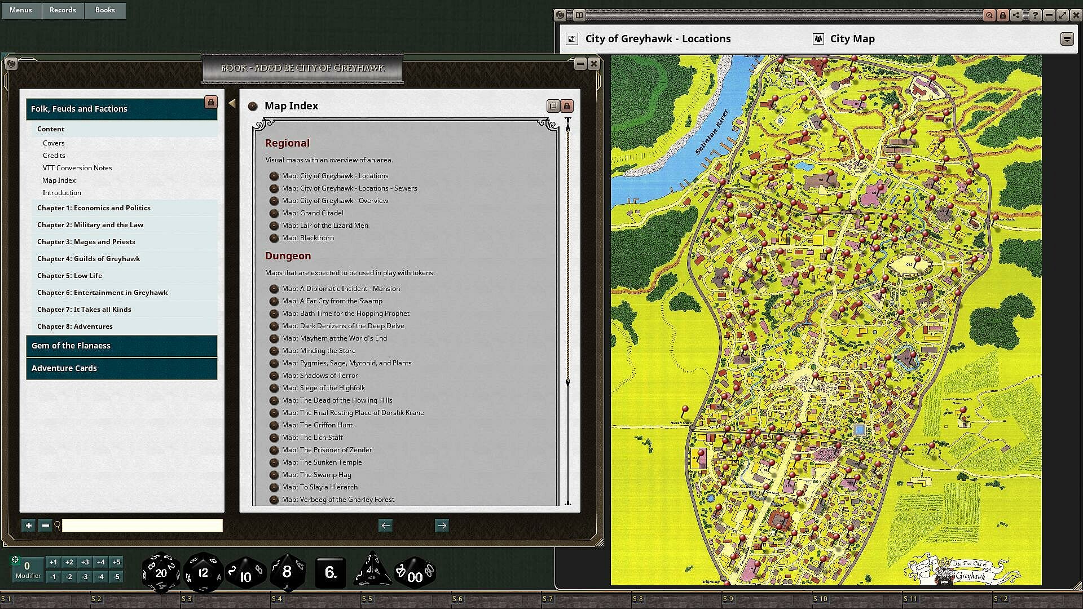Click the book search input field
Image resolution: width=1083 pixels, height=609 pixels.
click(x=142, y=526)
